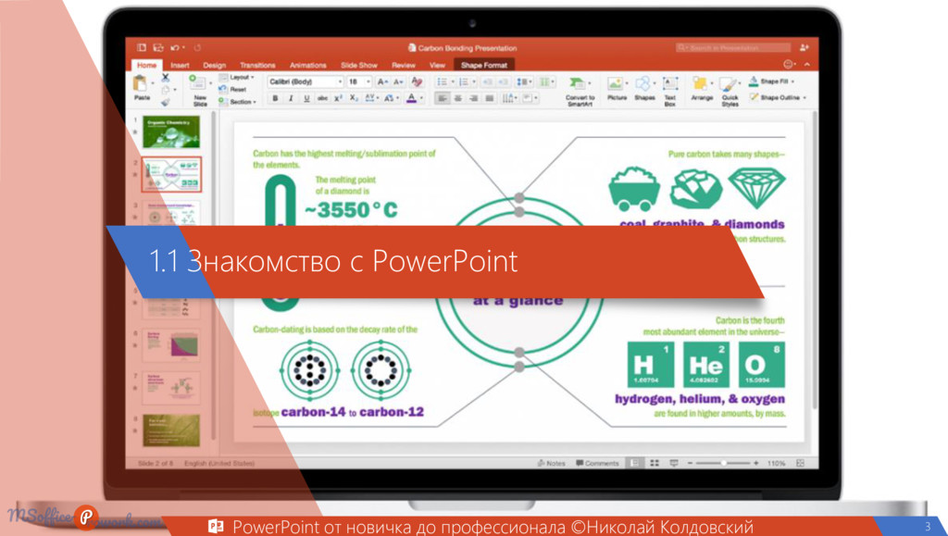Toggle Underline formatting
This screenshot has width=948, height=536.
tap(306, 98)
